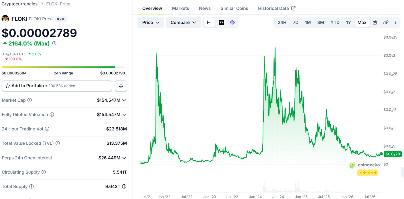Open the chart more options menu
The height and width of the screenshot is (199, 404).
click(395, 22)
